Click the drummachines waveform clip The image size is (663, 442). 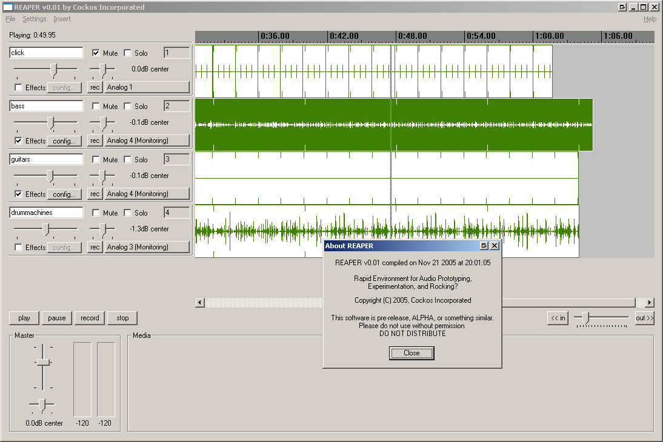tap(387, 231)
